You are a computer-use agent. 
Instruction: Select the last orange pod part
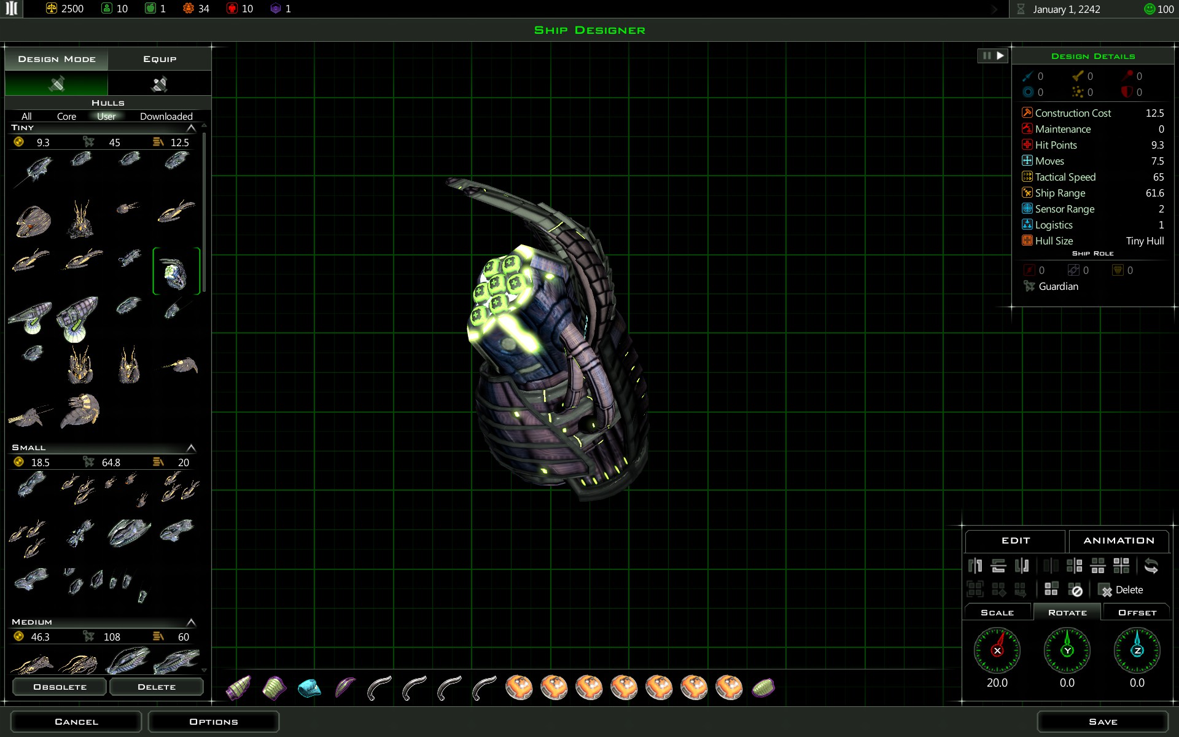click(x=729, y=687)
